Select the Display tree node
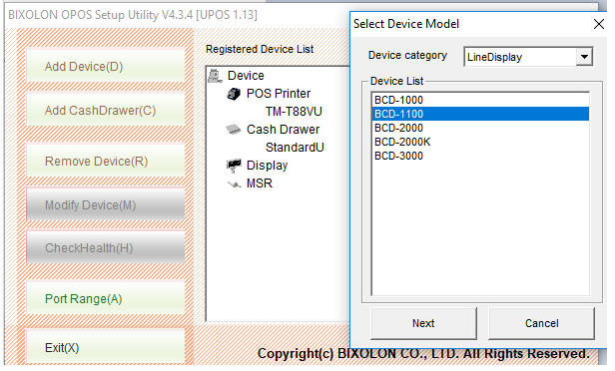This screenshot has height=371, width=615. (x=268, y=166)
